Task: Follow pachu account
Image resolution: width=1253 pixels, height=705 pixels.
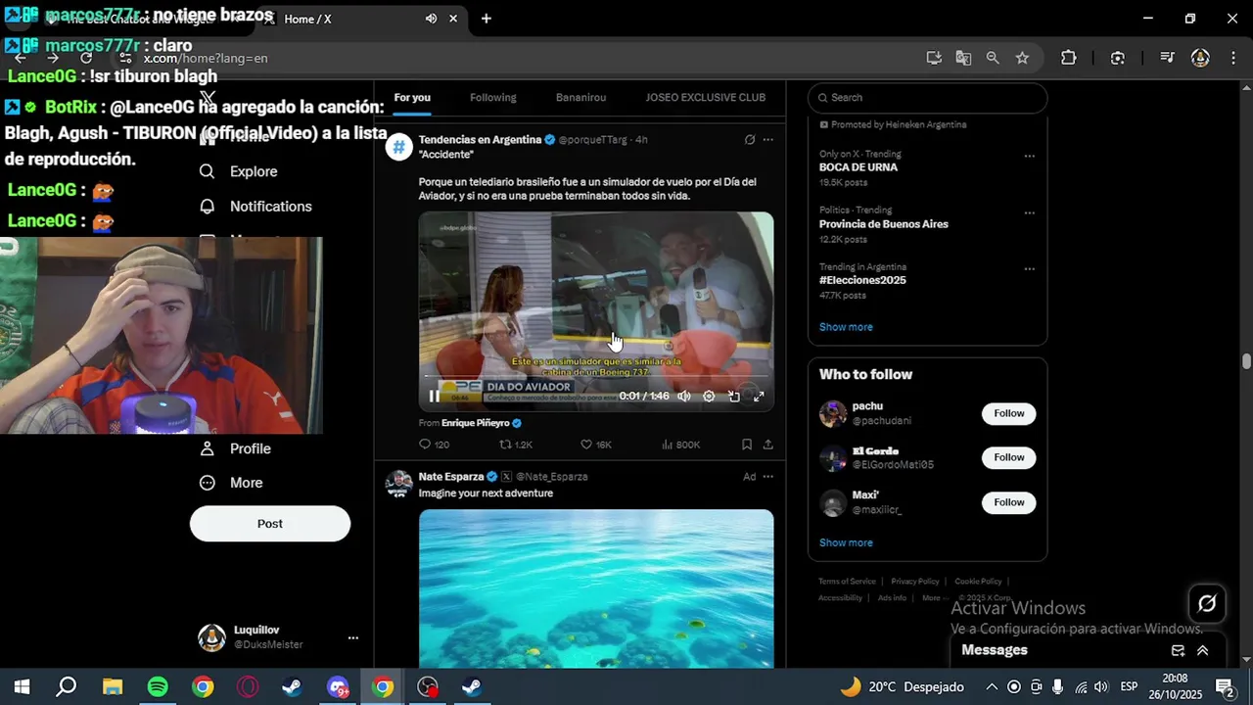Action: coord(1009,413)
